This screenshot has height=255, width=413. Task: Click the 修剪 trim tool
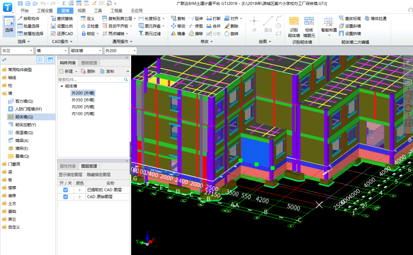coord(196,26)
